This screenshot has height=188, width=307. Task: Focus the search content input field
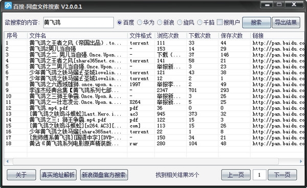coord(78,22)
